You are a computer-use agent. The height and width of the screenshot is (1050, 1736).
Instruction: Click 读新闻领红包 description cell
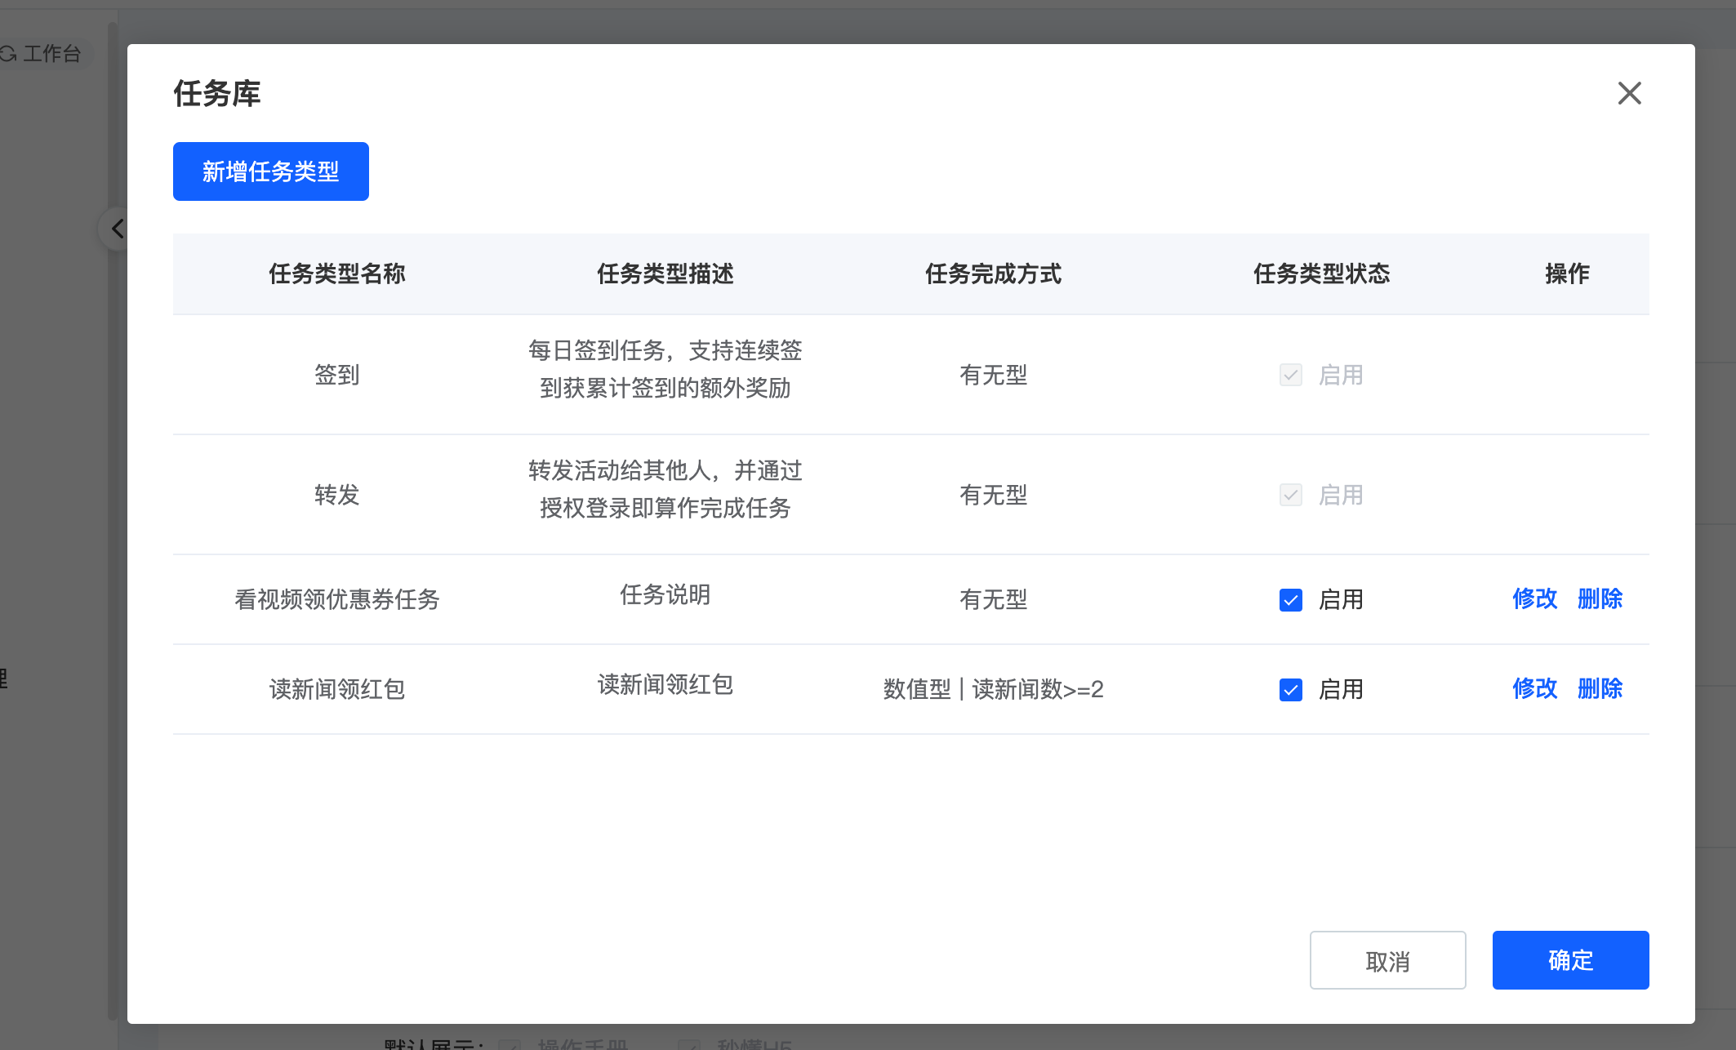click(x=665, y=684)
